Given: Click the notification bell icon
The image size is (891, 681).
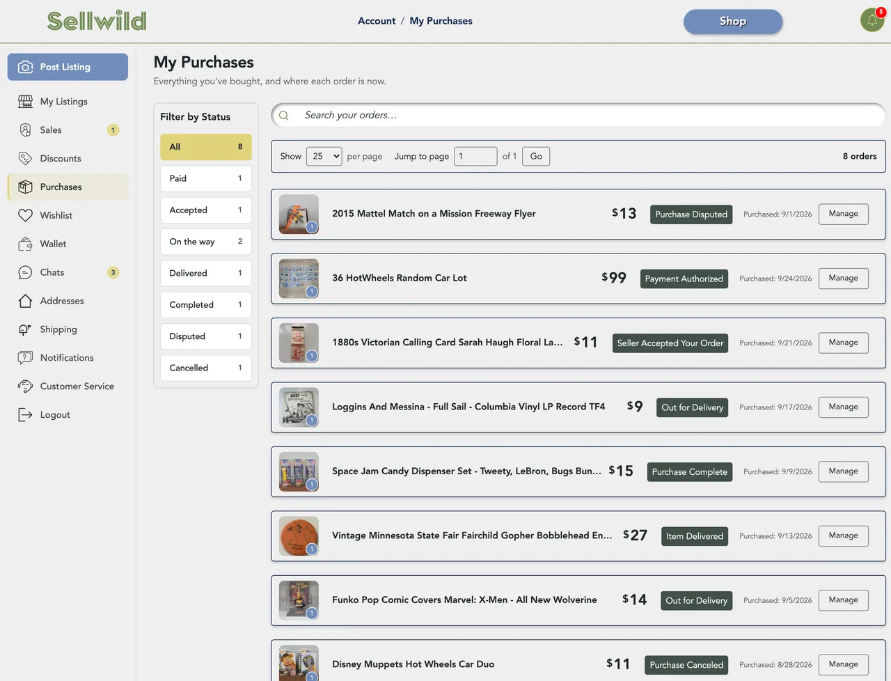Looking at the screenshot, I should click(872, 20).
